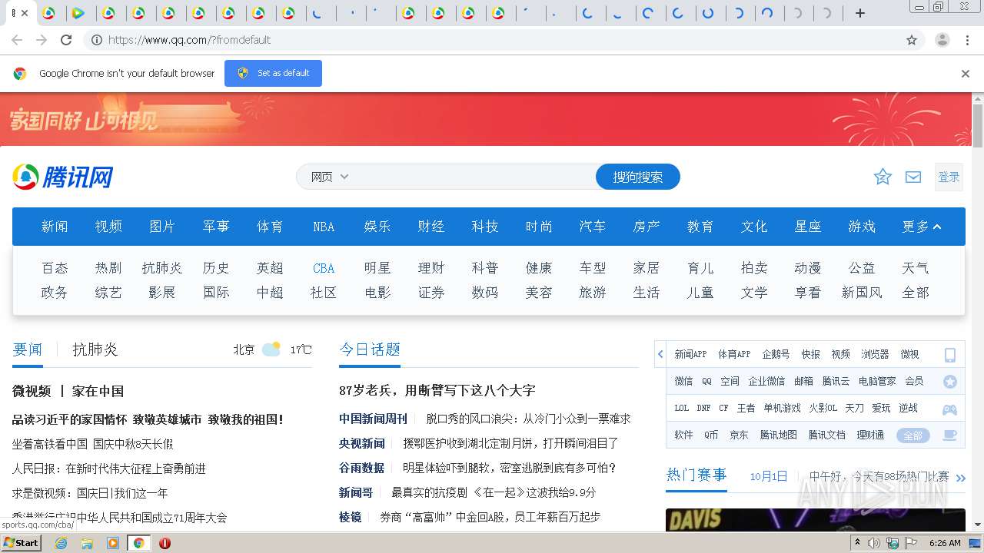984x553 pixels.
Task: Expand hot matches with double chevron
Action: click(960, 478)
